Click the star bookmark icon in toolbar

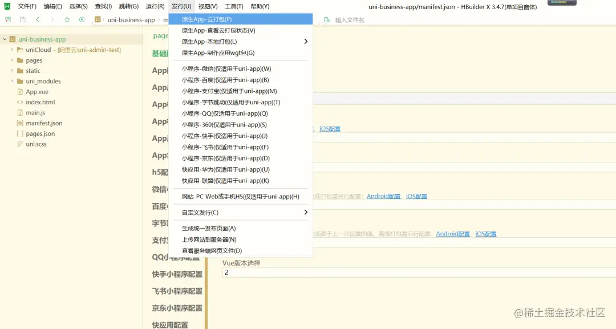pos(67,19)
